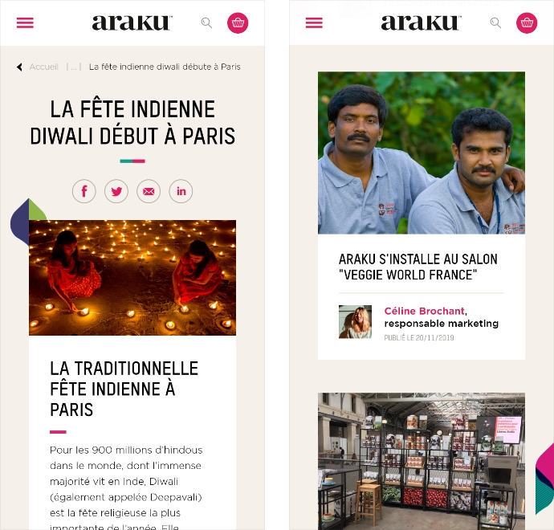Share article on LinkedIn
The image size is (554, 530).
pos(181,191)
